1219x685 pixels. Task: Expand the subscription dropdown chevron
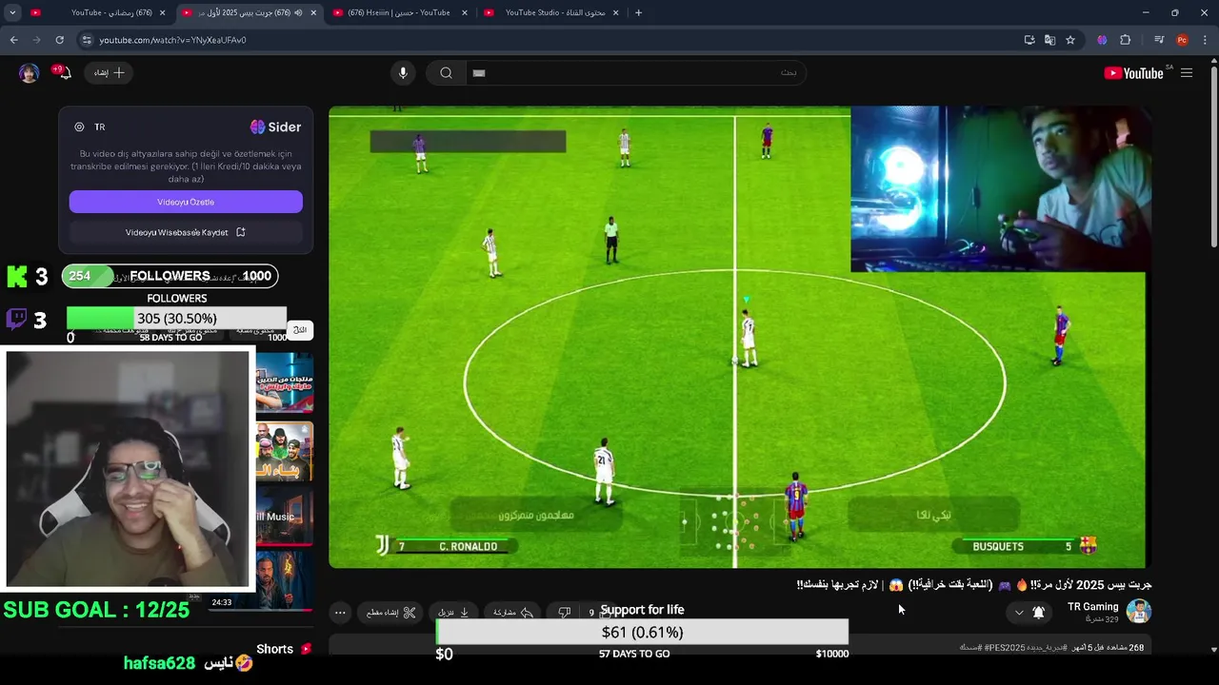pos(1018,612)
